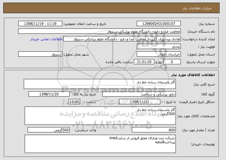Viewport: 226px width, 160px height.
Task: Click the price validity date 1398/11/21
Action: click(x=140, y=102)
